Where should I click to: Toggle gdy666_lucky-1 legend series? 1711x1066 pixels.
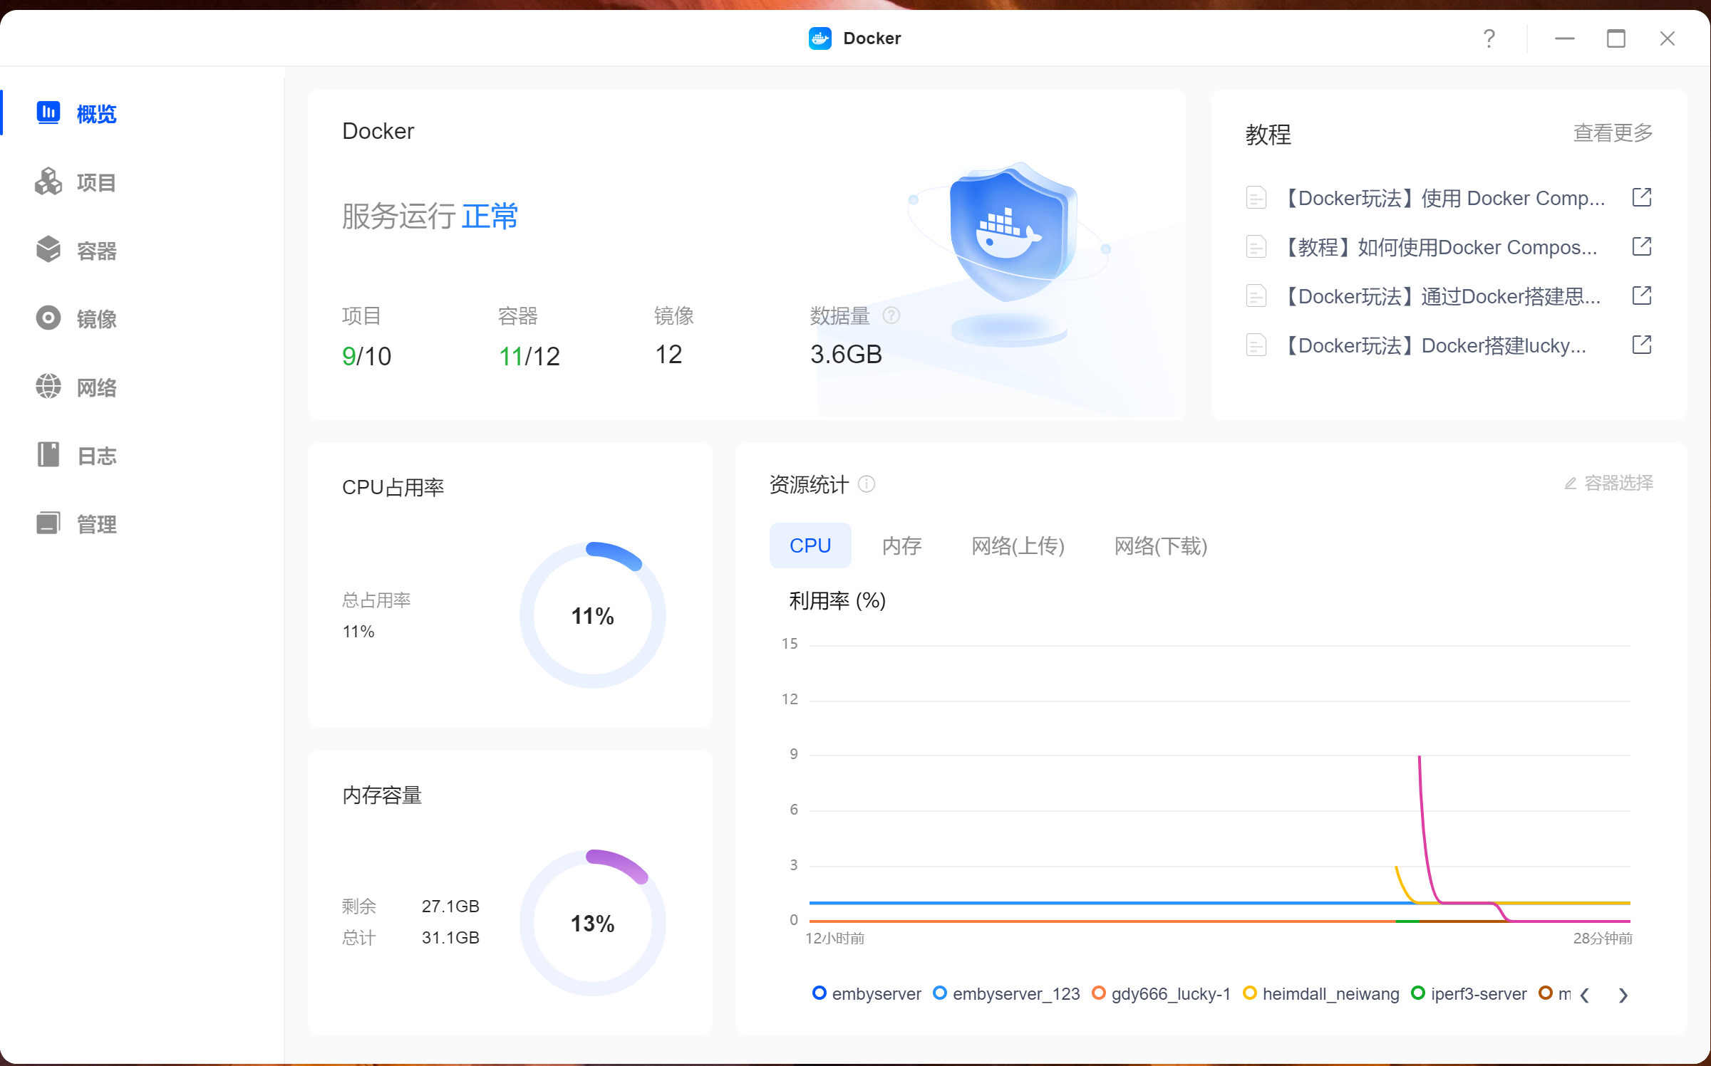pyautogui.click(x=1161, y=993)
